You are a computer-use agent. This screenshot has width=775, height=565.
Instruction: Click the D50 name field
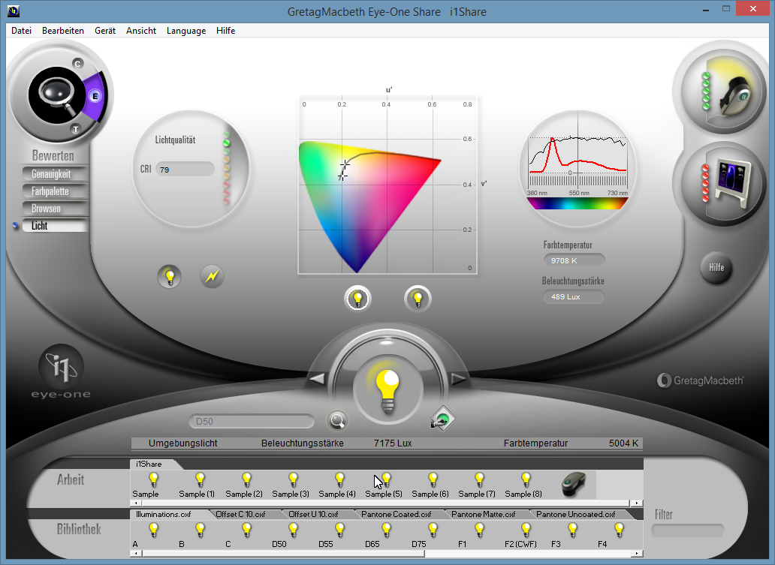pos(251,421)
